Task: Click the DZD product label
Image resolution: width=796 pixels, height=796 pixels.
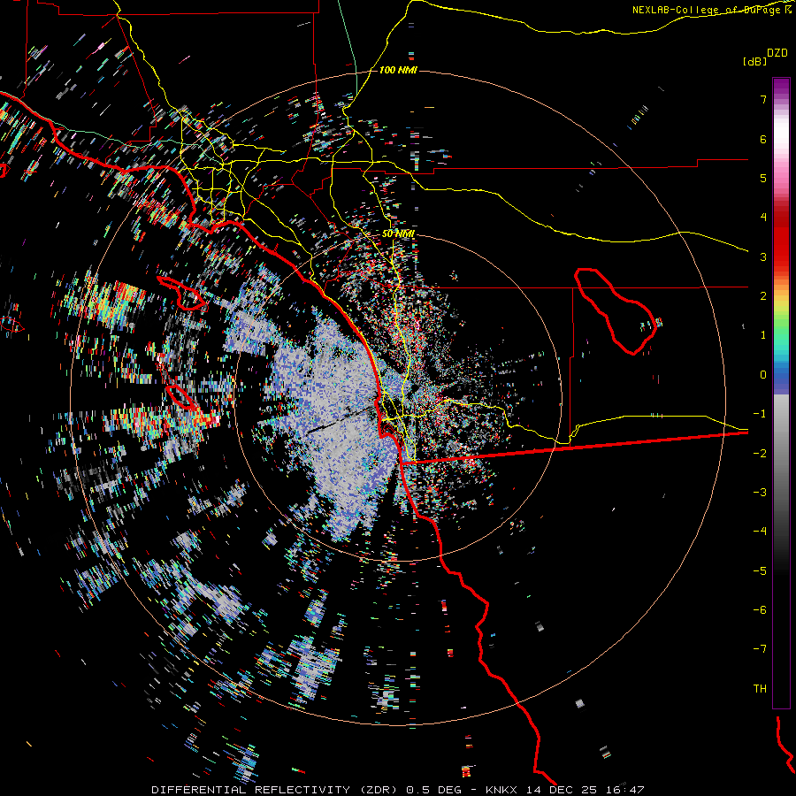Action: pos(777,53)
